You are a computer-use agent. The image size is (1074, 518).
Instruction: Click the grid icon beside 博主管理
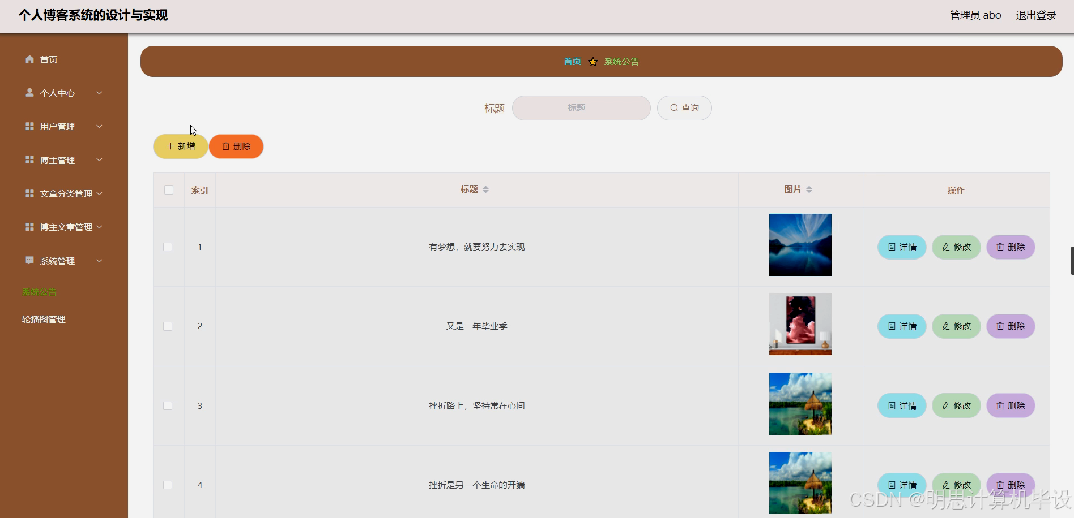(29, 160)
